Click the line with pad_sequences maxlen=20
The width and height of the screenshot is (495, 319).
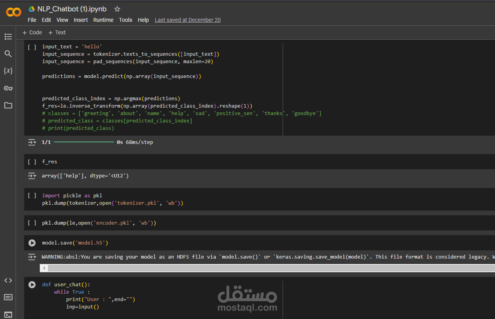[x=128, y=62]
